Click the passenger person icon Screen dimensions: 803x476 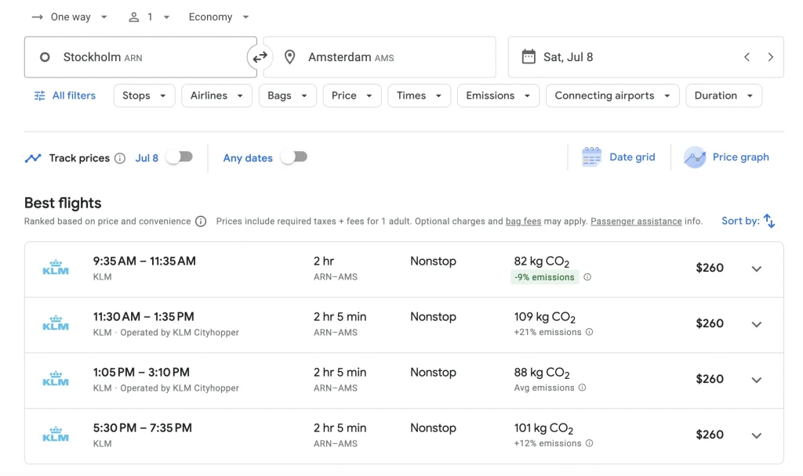pyautogui.click(x=133, y=17)
